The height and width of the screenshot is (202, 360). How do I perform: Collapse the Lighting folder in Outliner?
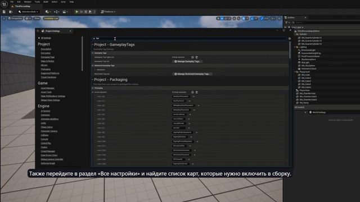coord(295,47)
